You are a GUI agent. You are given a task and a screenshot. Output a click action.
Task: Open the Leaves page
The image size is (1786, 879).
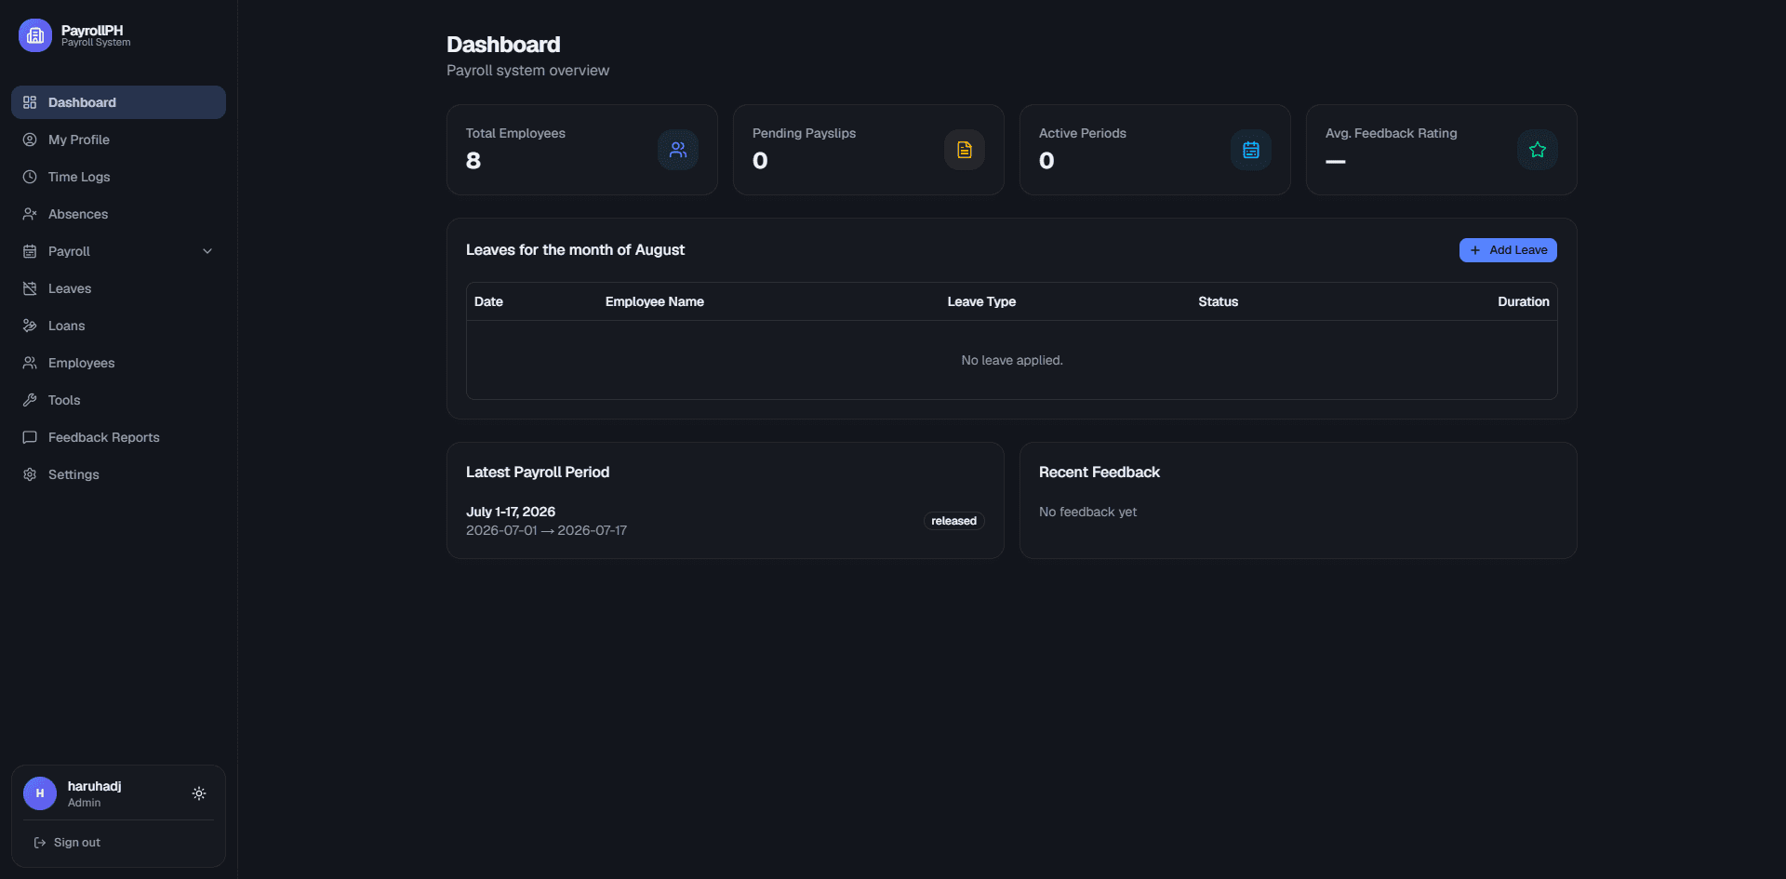pos(118,288)
